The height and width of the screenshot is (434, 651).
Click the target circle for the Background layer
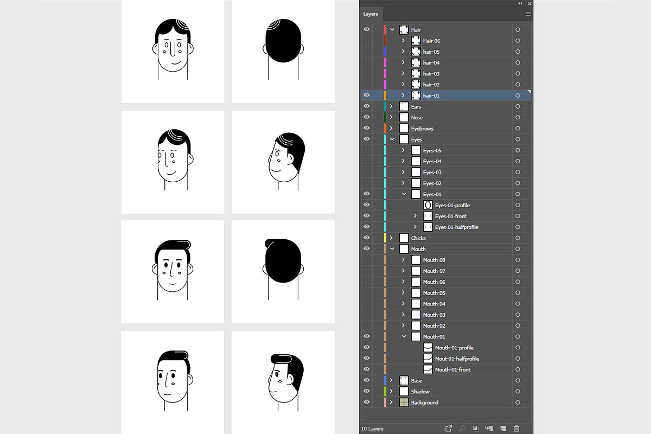(518, 403)
